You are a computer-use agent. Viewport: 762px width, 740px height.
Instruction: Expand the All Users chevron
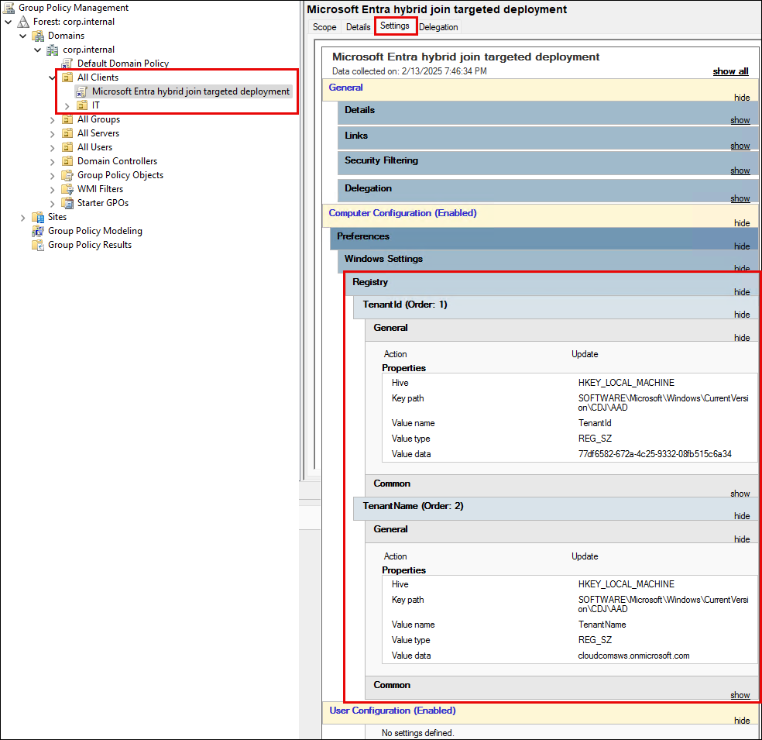click(x=53, y=148)
